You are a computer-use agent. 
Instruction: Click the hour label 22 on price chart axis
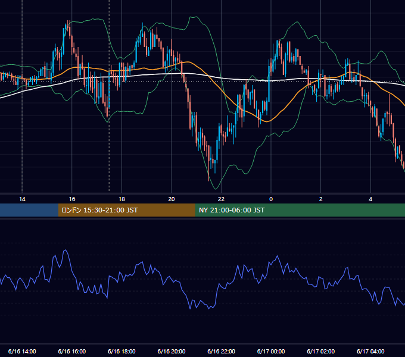click(x=221, y=199)
